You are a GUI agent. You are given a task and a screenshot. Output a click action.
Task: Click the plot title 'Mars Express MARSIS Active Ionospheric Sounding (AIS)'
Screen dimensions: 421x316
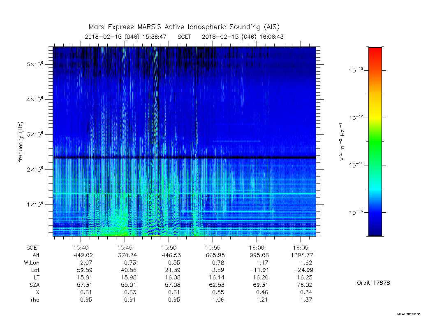tap(184, 27)
